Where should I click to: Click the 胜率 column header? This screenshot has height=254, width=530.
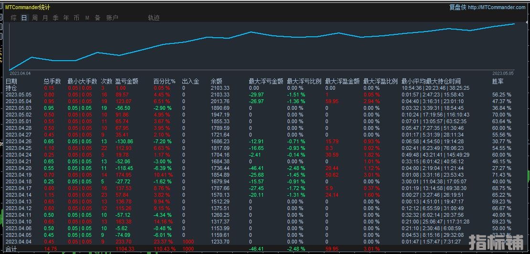[498, 81]
